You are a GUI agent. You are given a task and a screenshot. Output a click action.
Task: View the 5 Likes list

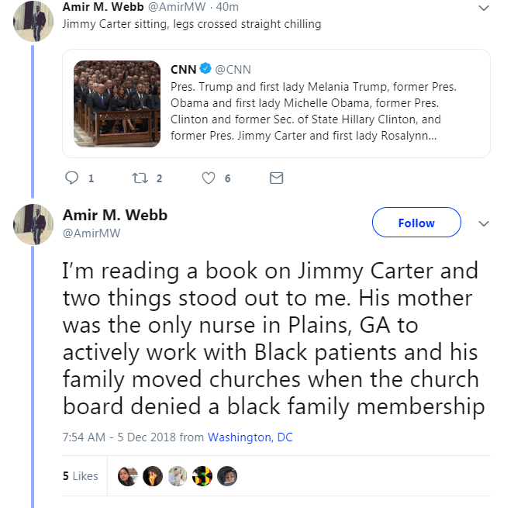[81, 475]
